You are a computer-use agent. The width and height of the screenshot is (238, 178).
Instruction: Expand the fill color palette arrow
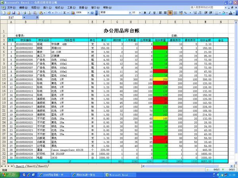click(227, 13)
